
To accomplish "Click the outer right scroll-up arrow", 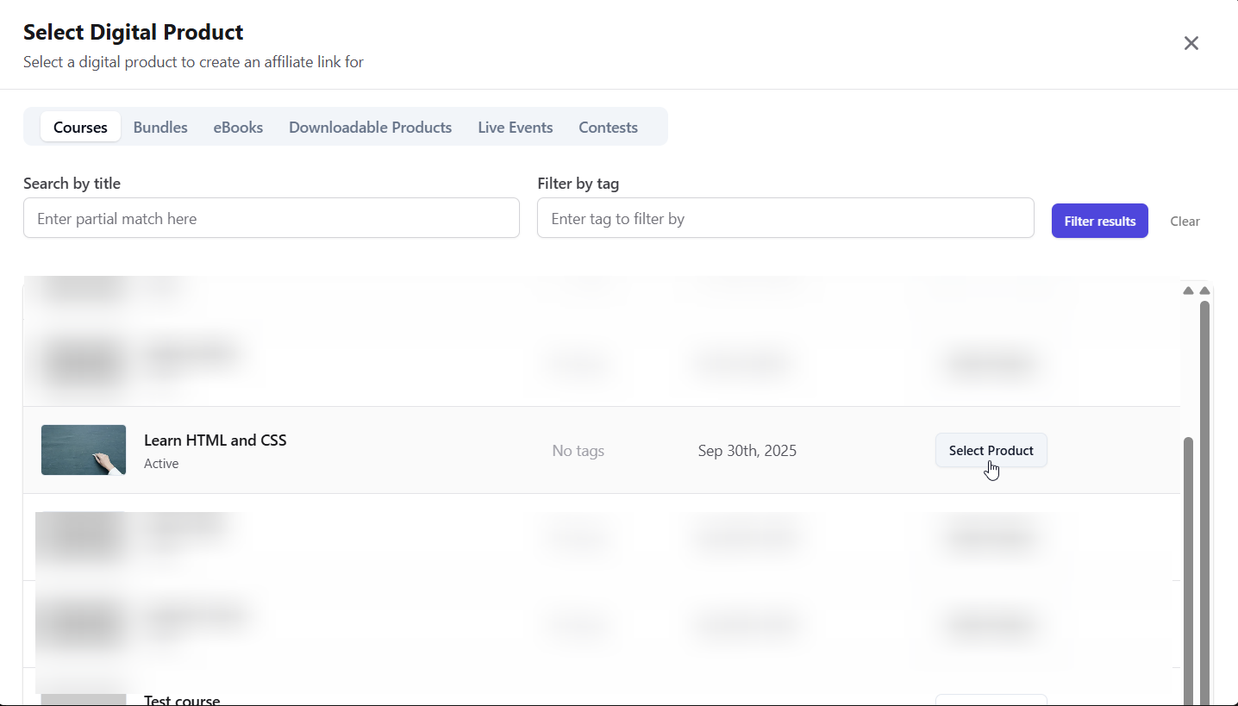I will point(1205,291).
